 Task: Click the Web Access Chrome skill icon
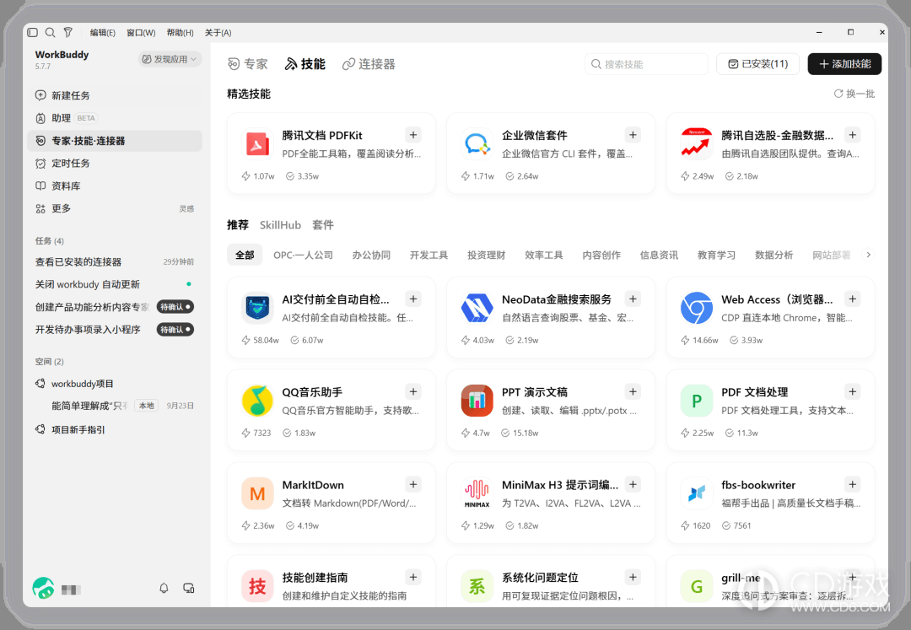696,308
